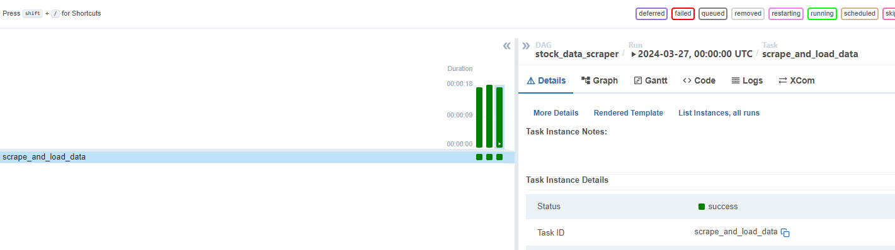895x250 pixels.
Task: Open the Code tab
Action: point(699,80)
